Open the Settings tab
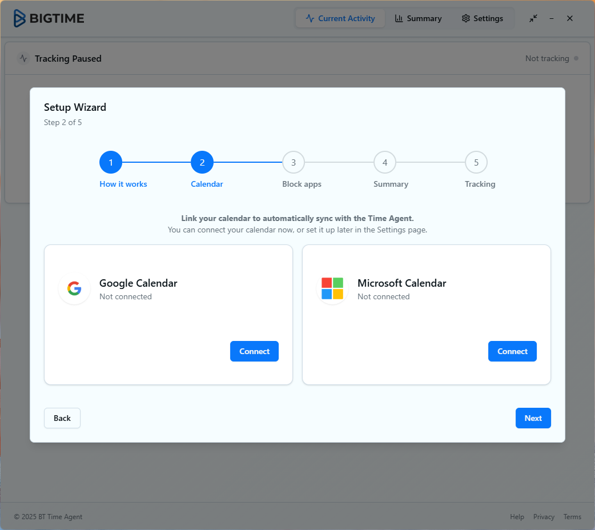This screenshot has width=595, height=530. tap(483, 18)
